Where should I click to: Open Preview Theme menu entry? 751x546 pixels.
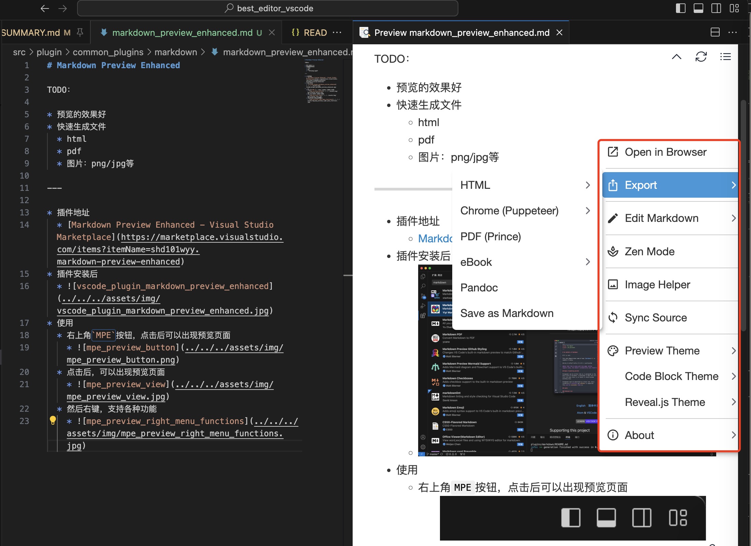(671, 351)
